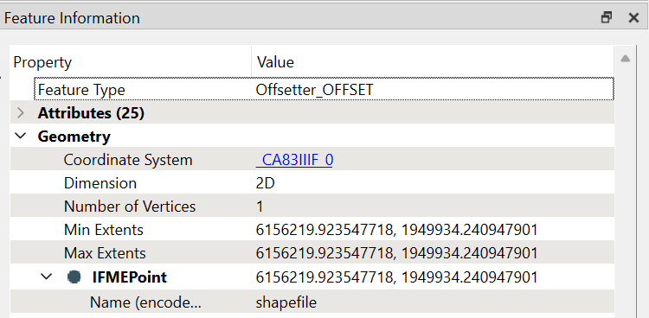Screen dimensions: 649x318
Task: Select the Coordinate System label
Action: point(128,160)
